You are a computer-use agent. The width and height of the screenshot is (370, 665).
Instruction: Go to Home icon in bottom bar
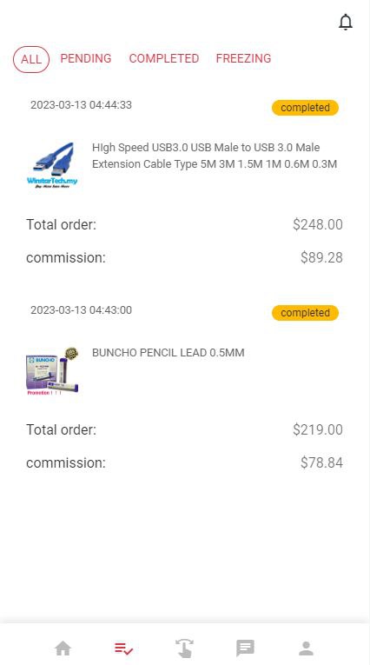coord(63,648)
